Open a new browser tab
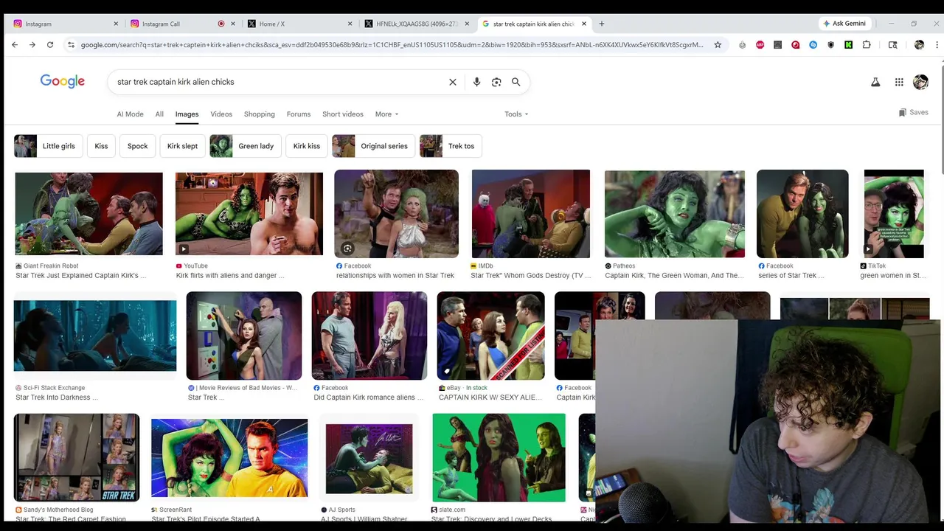This screenshot has height=531, width=944. (x=602, y=24)
